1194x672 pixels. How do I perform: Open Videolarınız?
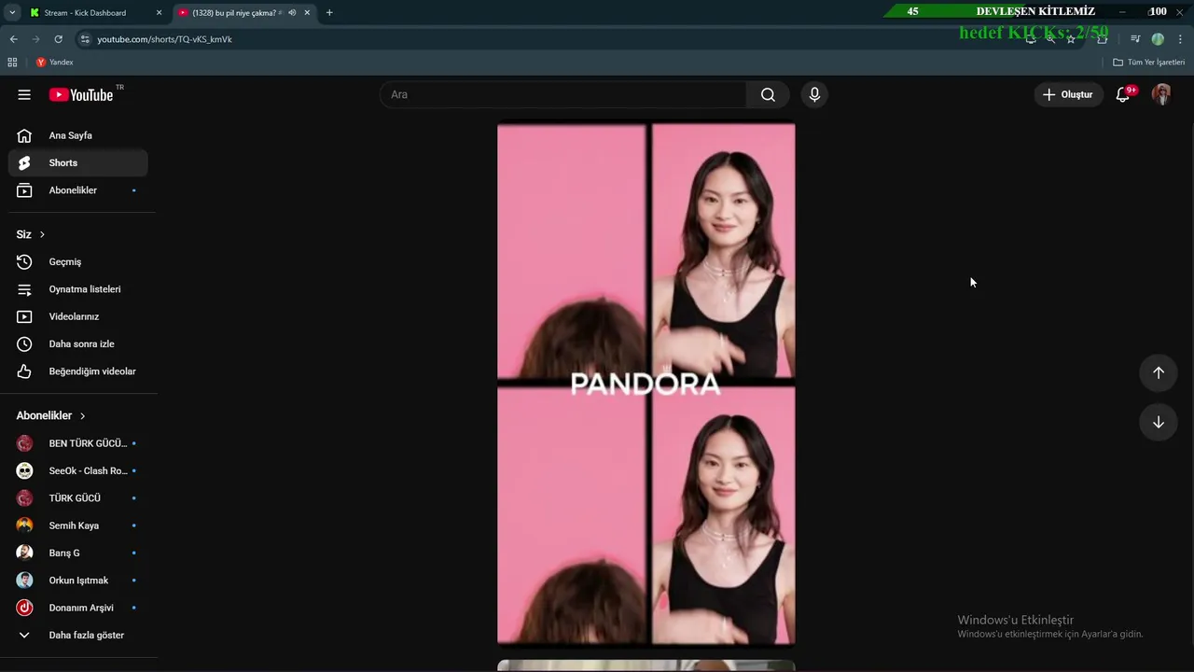[78, 316]
